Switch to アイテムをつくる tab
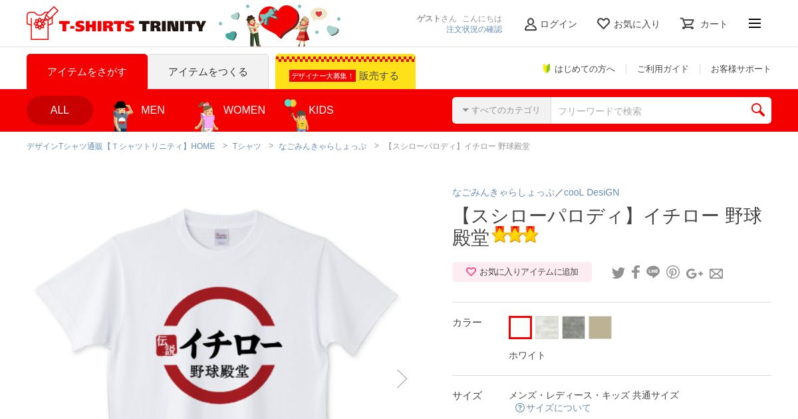This screenshot has height=419, width=798. click(208, 72)
